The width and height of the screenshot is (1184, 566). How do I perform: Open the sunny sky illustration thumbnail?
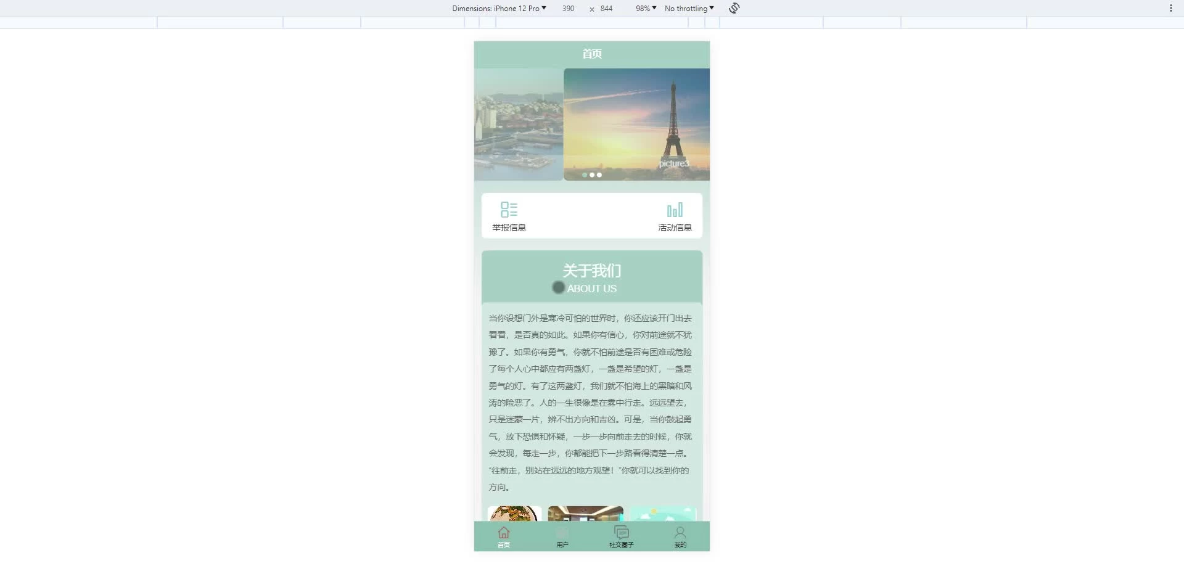click(x=663, y=514)
